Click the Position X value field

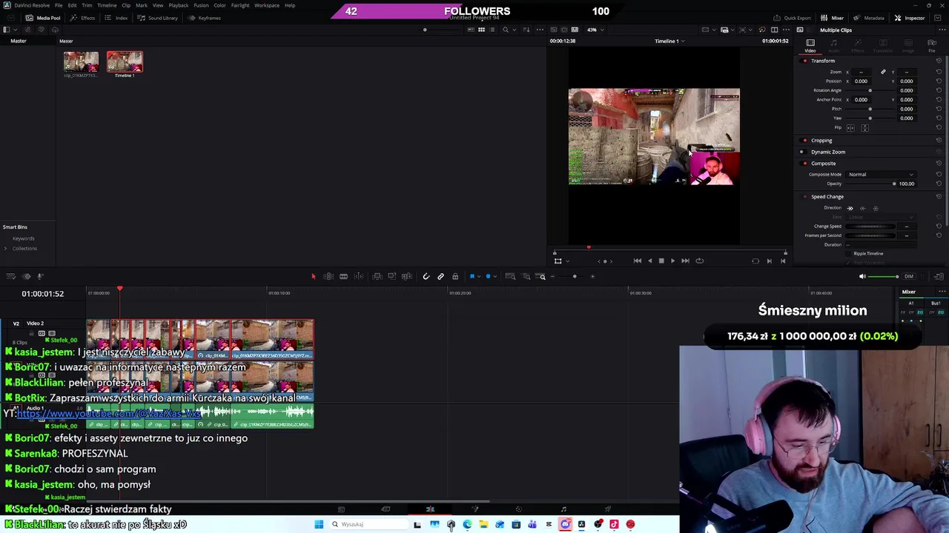[861, 81]
